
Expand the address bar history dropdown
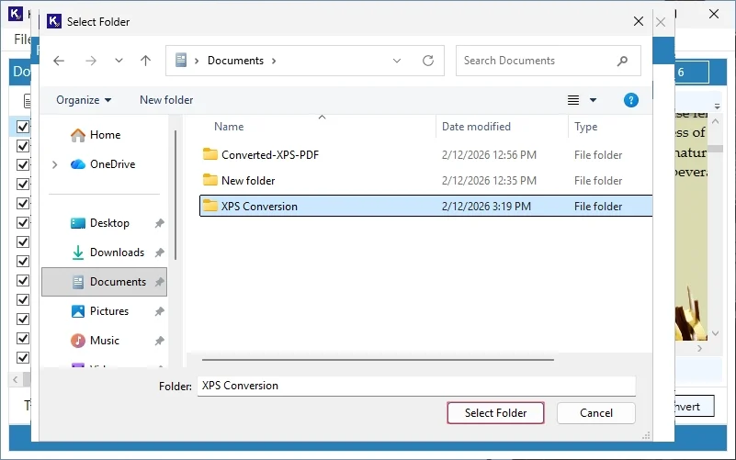click(397, 61)
